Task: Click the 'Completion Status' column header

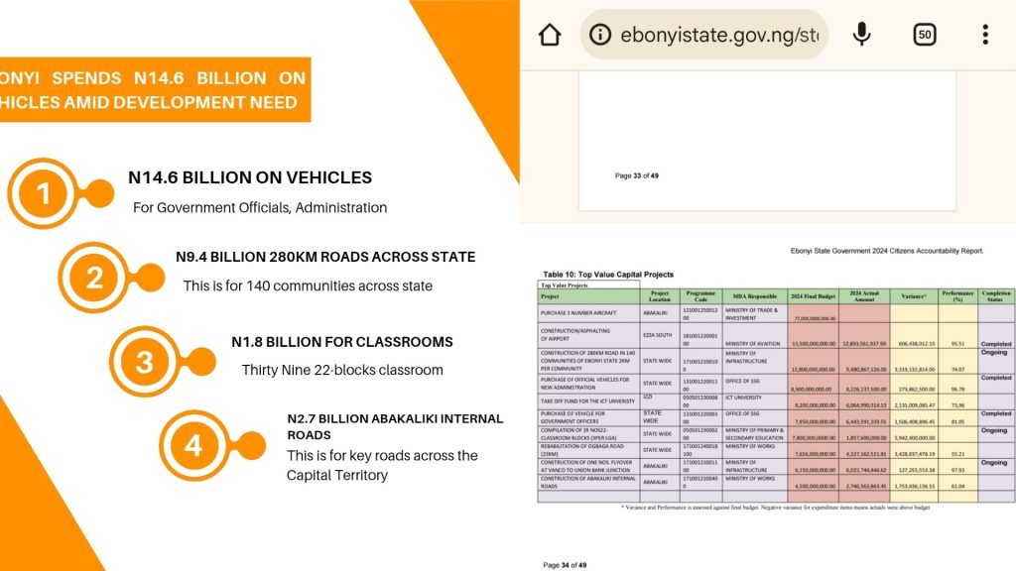Action: (x=995, y=295)
